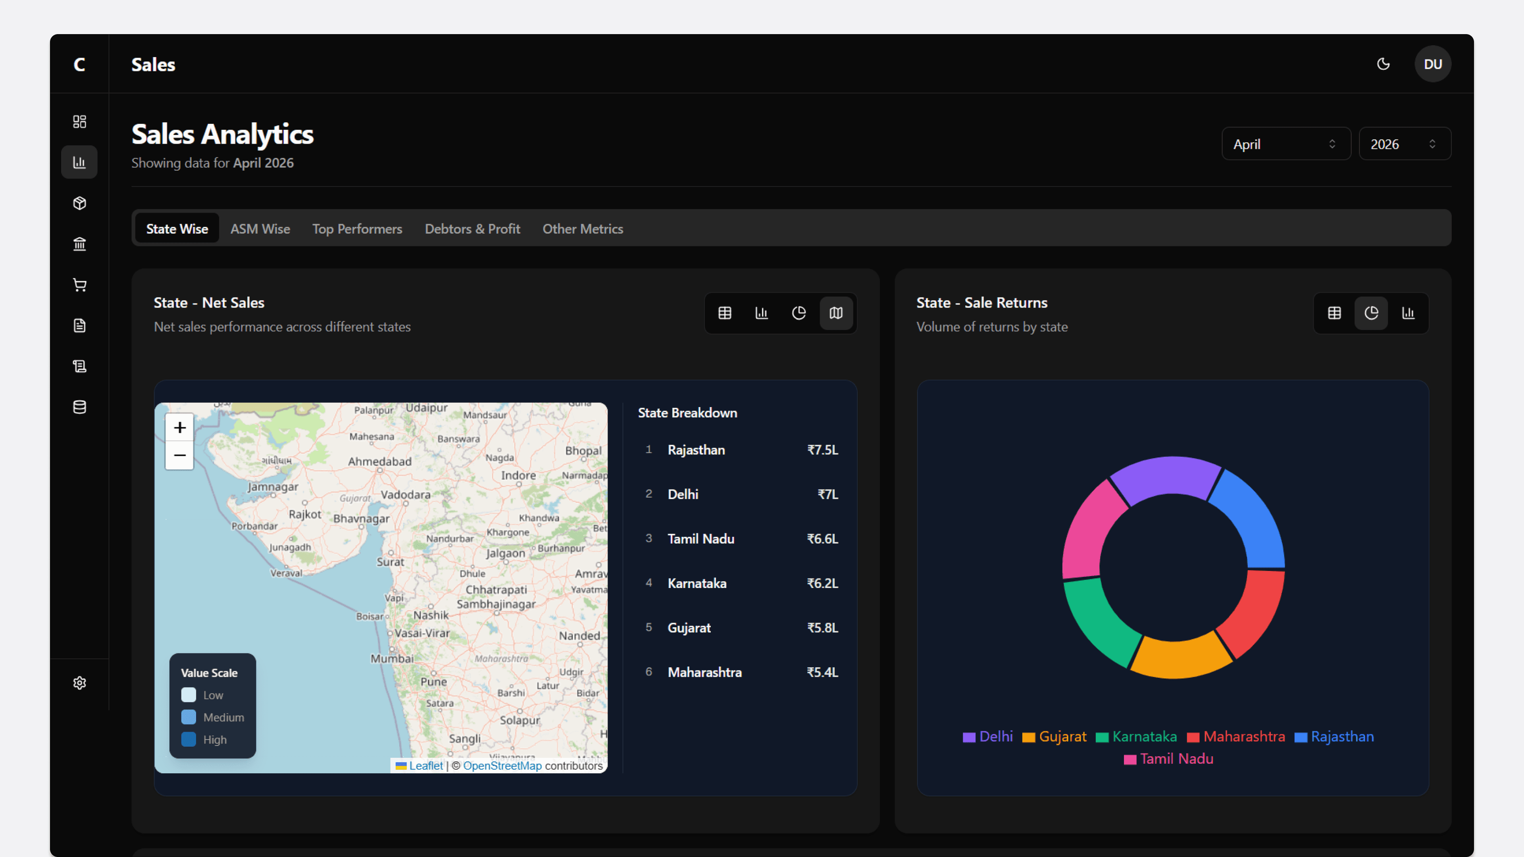Viewport: 1524px width, 857px height.
Task: Switch Net Sales to bar chart view
Action: (762, 313)
